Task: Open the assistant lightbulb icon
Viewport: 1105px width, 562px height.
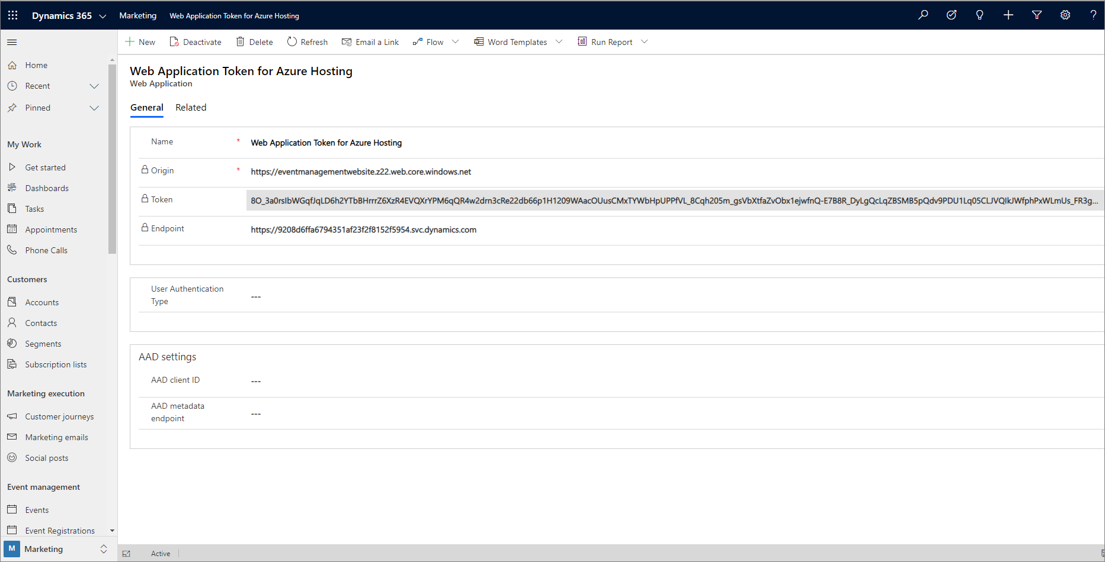Action: pyautogui.click(x=979, y=15)
